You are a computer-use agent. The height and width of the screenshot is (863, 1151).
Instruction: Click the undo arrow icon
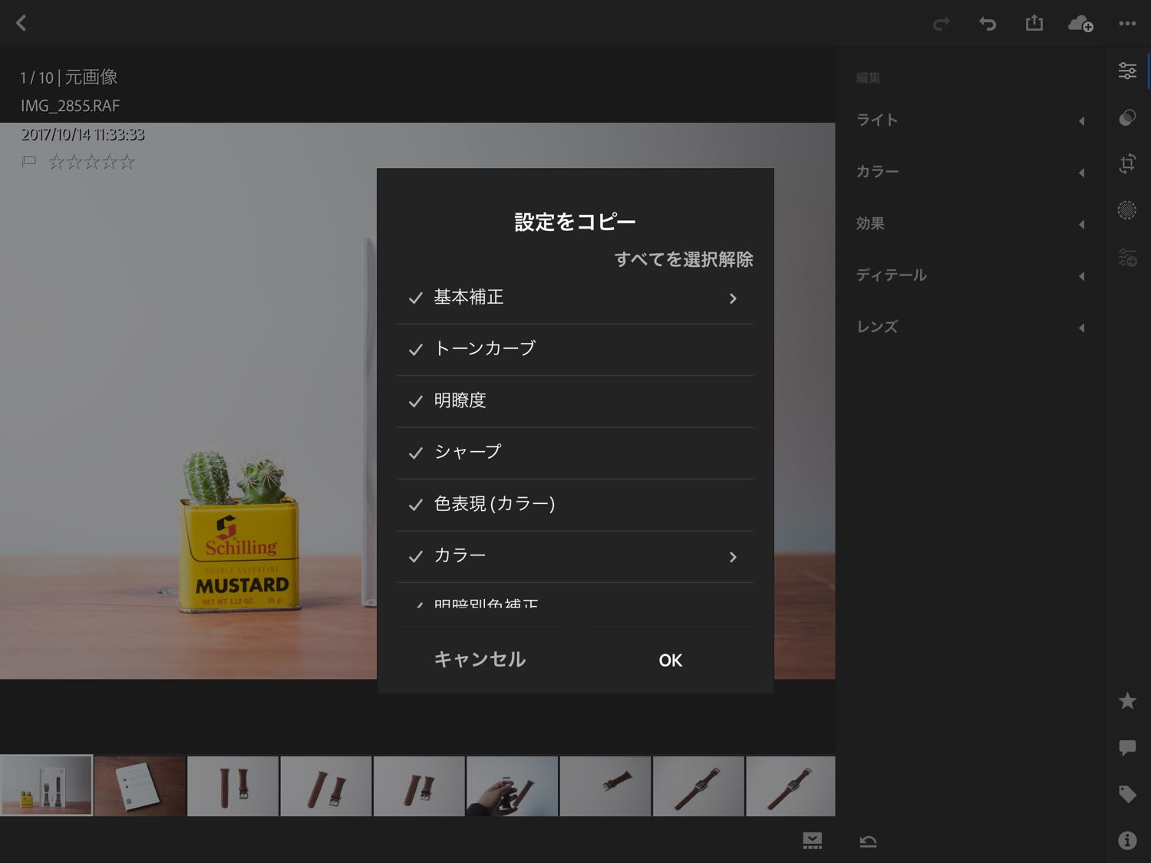tap(988, 24)
